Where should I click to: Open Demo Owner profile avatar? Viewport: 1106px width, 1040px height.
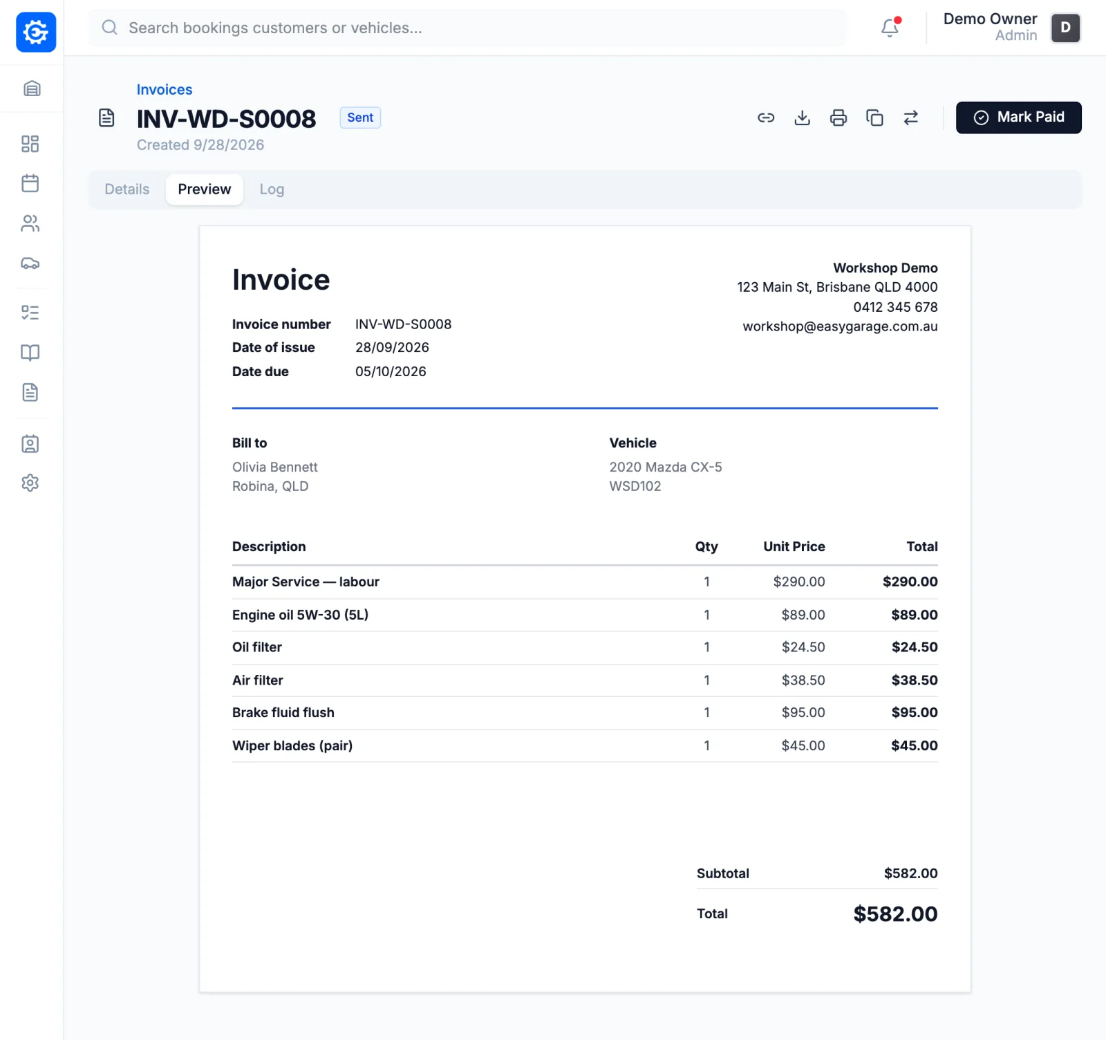click(x=1066, y=28)
